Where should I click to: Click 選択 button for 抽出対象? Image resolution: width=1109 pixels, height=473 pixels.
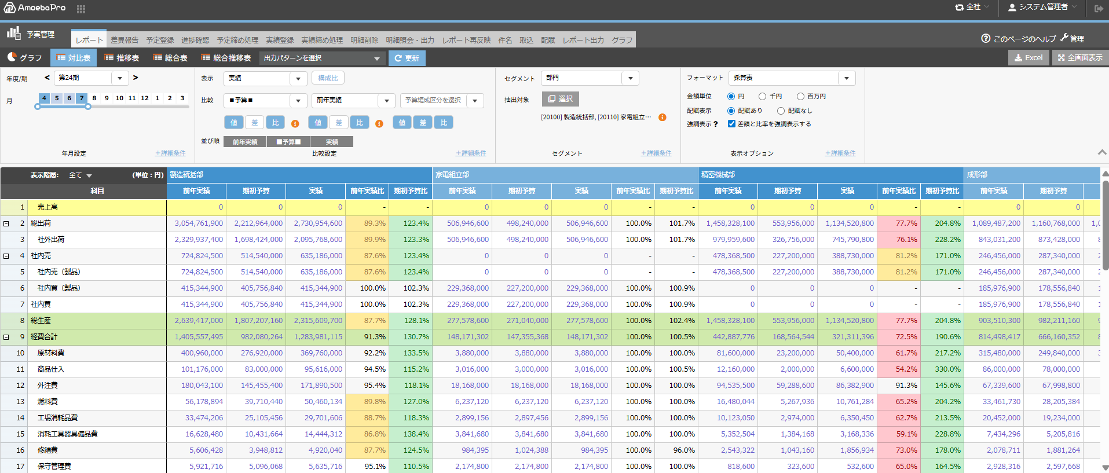560,99
